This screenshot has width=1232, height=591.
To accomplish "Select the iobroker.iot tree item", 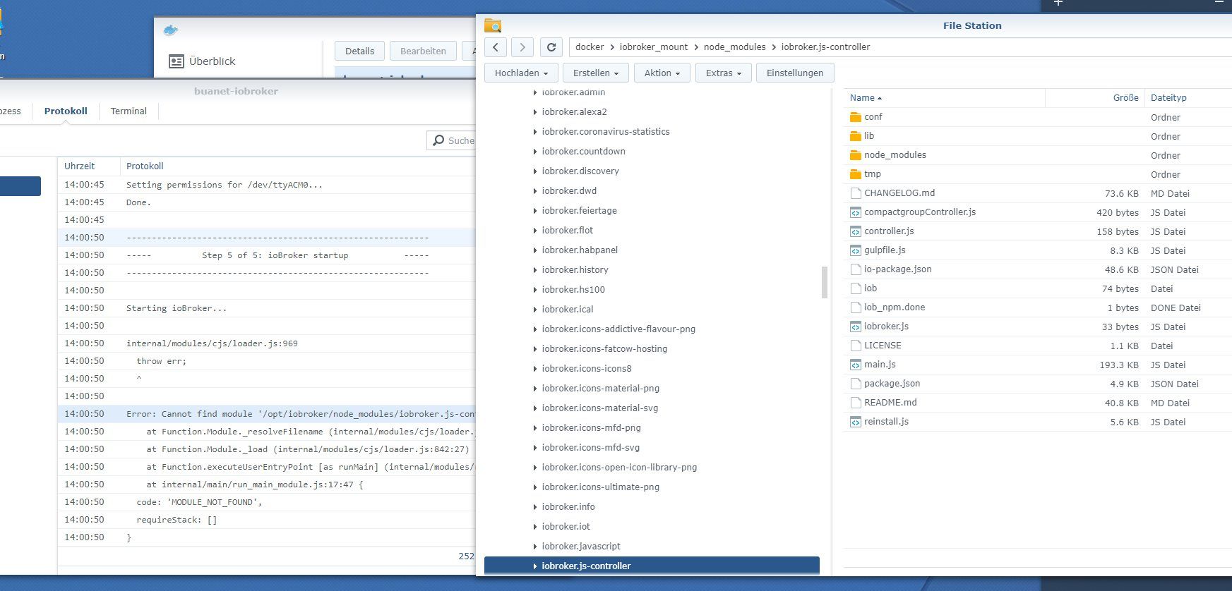I will [566, 527].
